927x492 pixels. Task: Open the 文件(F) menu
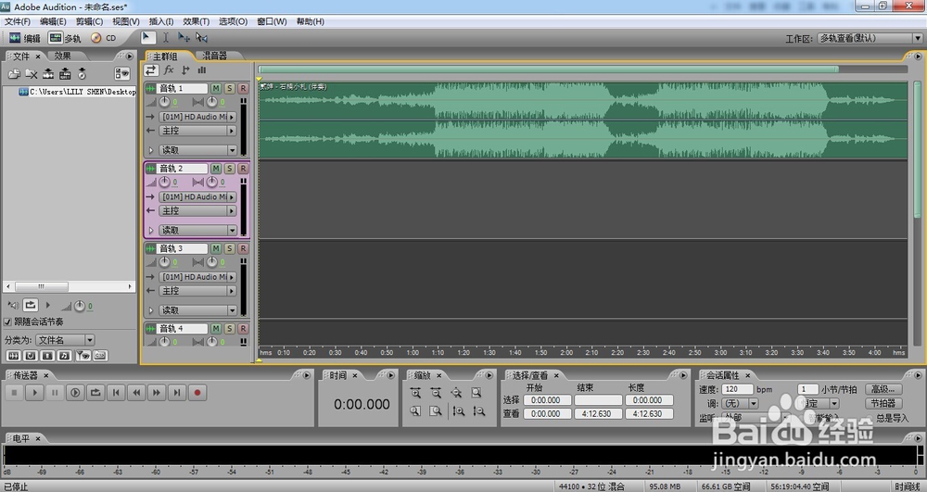tap(17, 21)
